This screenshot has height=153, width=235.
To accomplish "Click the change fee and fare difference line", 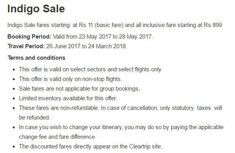I will 58,137.
